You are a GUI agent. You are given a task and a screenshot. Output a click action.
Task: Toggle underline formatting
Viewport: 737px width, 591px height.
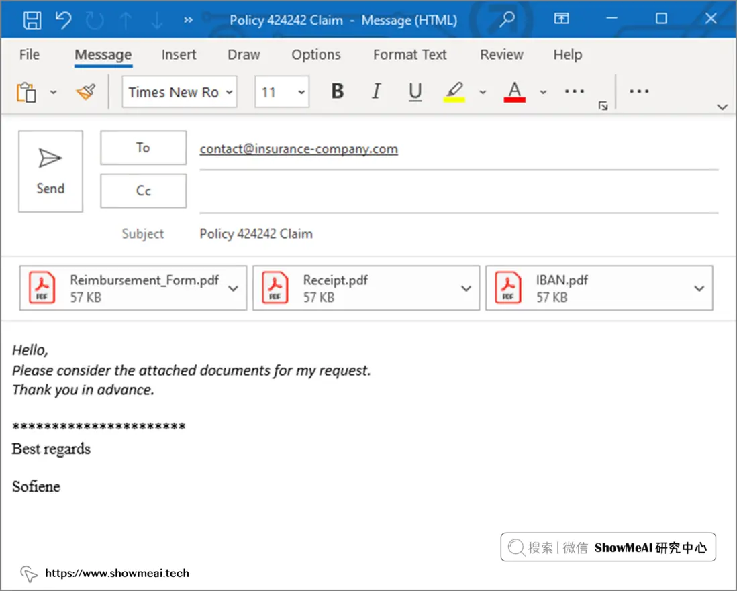(x=415, y=91)
